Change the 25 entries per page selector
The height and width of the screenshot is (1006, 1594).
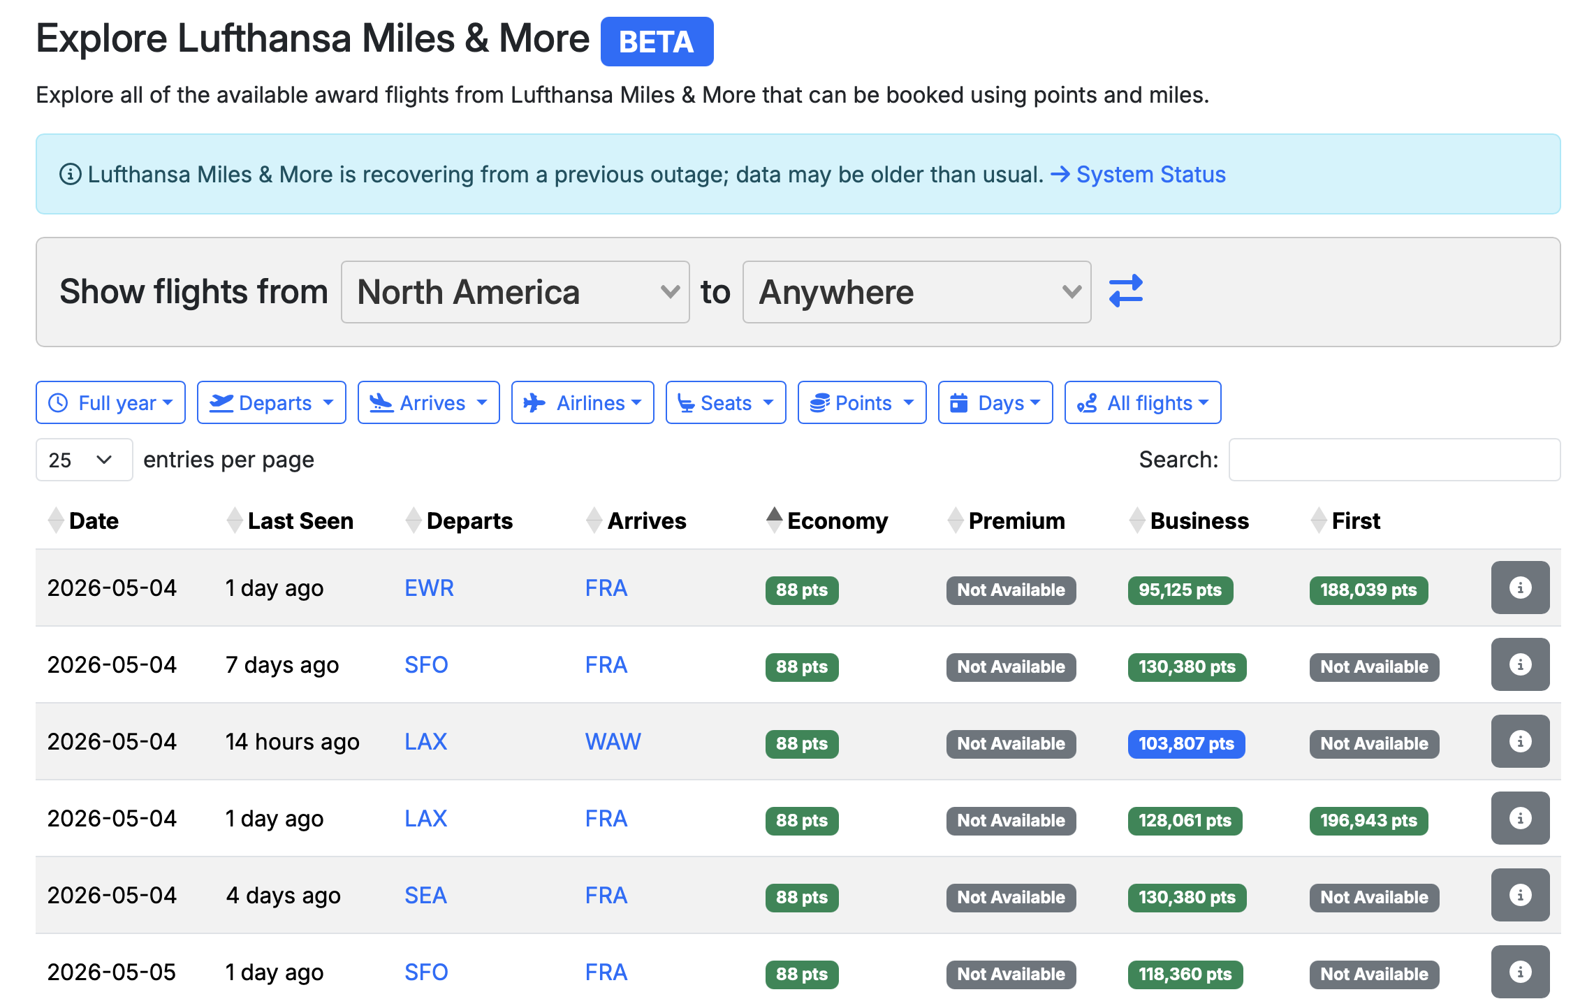pyautogui.click(x=84, y=460)
